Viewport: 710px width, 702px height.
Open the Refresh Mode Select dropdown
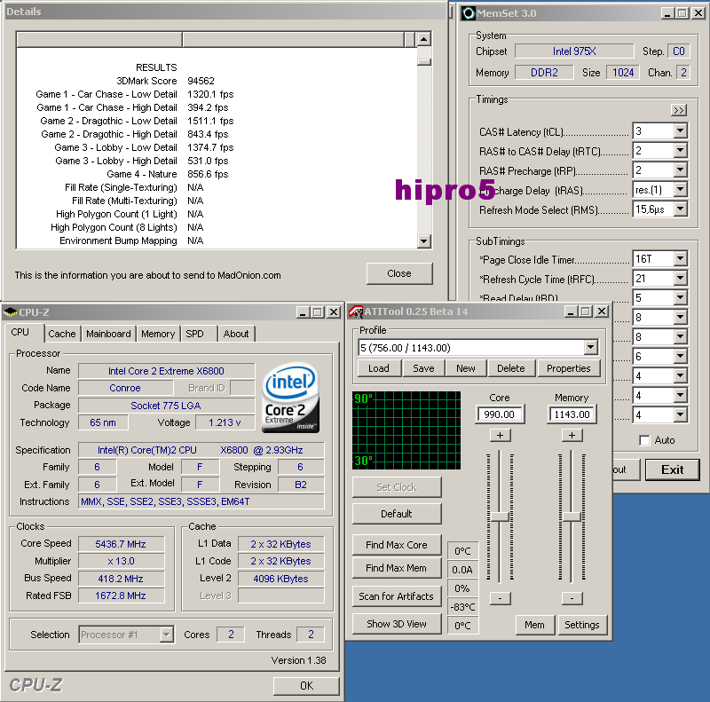click(x=680, y=210)
